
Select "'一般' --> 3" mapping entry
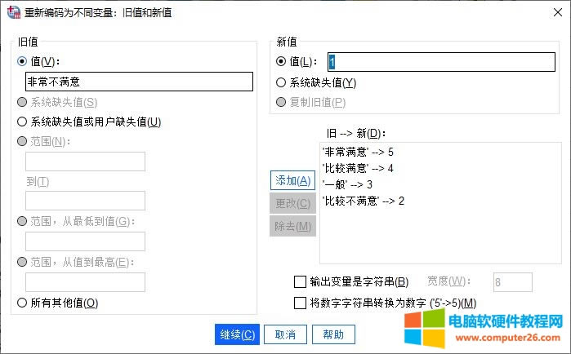pos(347,184)
